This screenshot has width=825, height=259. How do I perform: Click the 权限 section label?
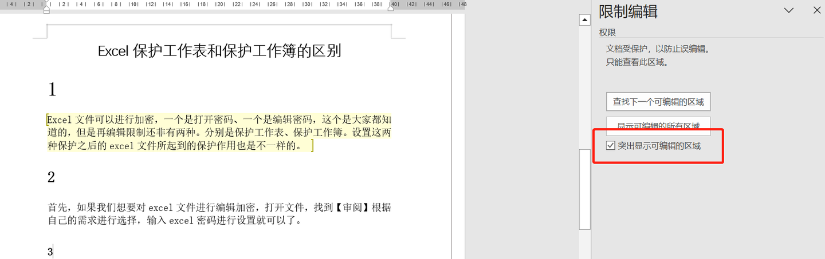click(x=607, y=33)
